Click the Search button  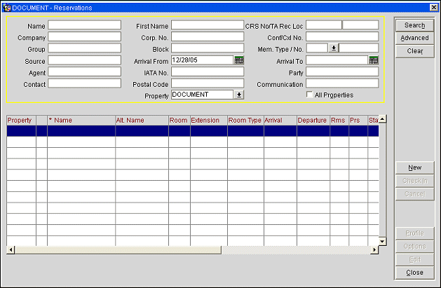(414, 25)
